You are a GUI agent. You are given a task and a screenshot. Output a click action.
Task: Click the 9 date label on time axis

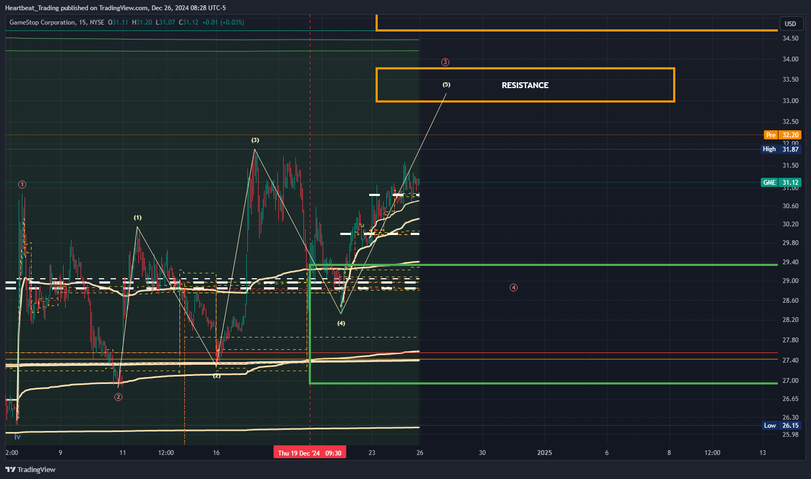60,453
